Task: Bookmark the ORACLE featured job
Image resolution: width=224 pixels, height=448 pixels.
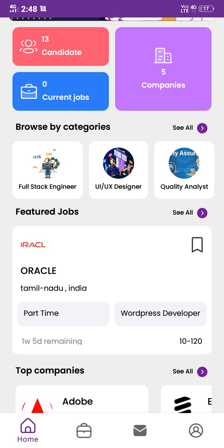Action: pos(197,245)
